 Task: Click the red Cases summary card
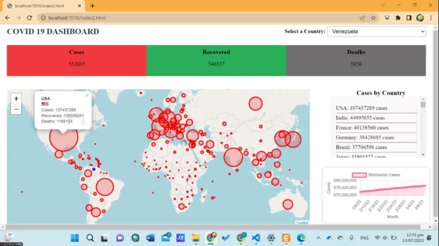[x=76, y=60]
